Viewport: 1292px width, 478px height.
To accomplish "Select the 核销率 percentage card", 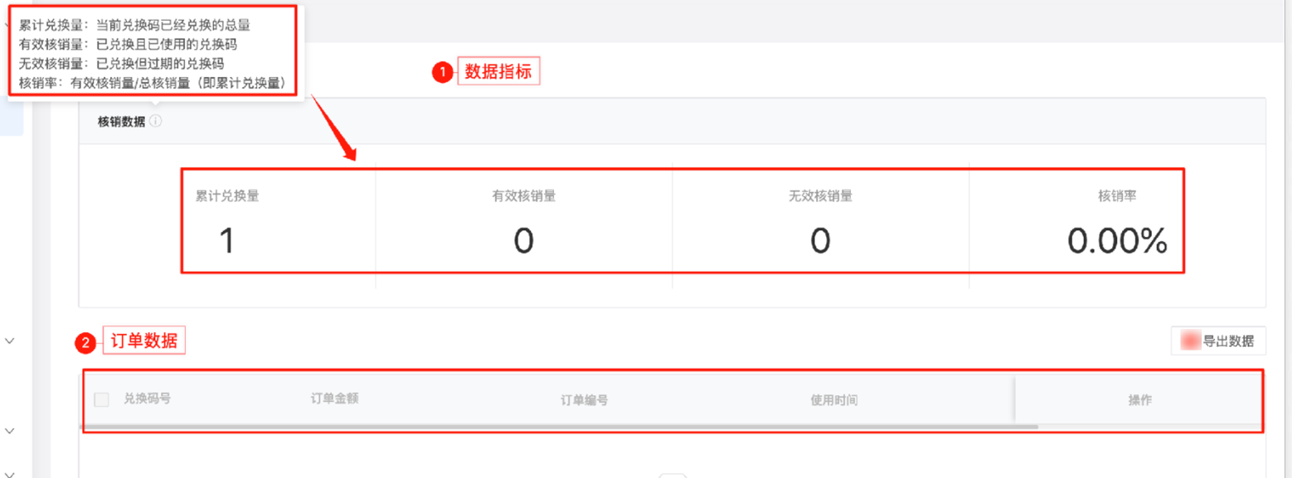I will pyautogui.click(x=1116, y=222).
